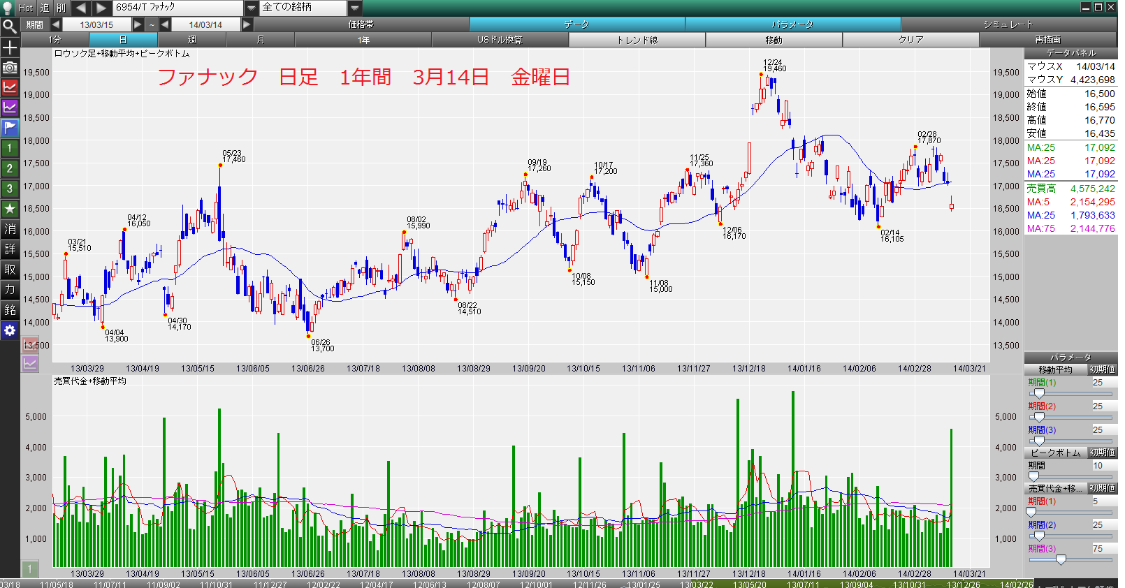Select the 1分 timeframe
This screenshot has width=1125, height=588.
pos(55,40)
